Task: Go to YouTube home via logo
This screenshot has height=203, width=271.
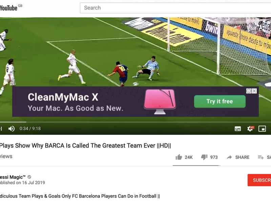Action: pyautogui.click(x=9, y=8)
